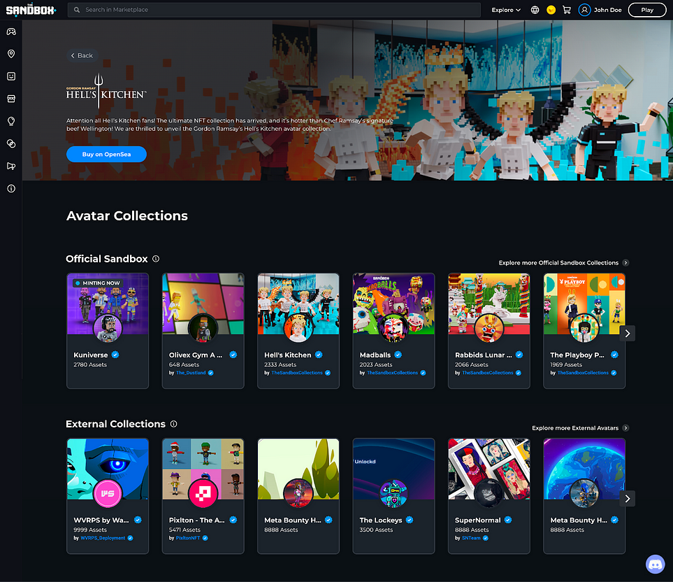
Task: Click the '3500 Assets' text
Action: [x=376, y=530]
